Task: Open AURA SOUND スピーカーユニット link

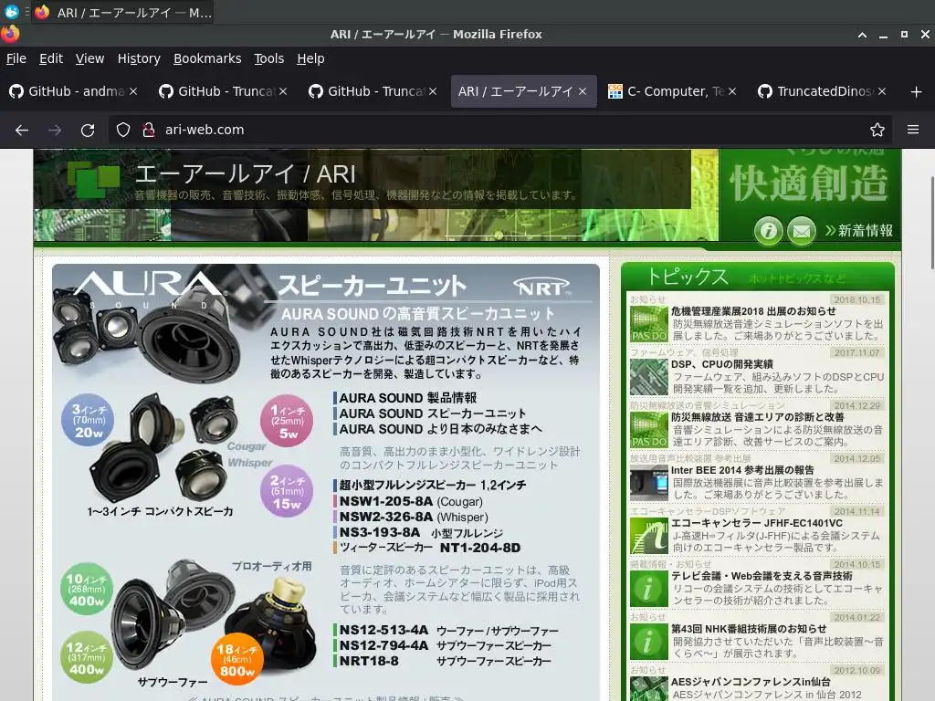Action: pos(432,413)
